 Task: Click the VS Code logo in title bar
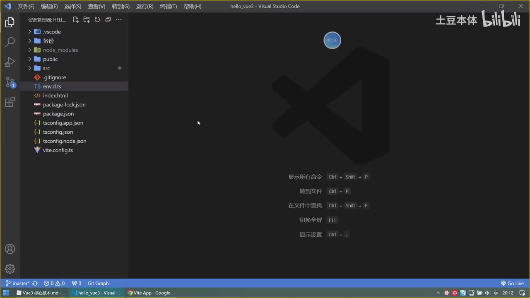pos(7,6)
